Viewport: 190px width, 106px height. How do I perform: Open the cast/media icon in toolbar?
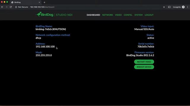tap(169, 7)
